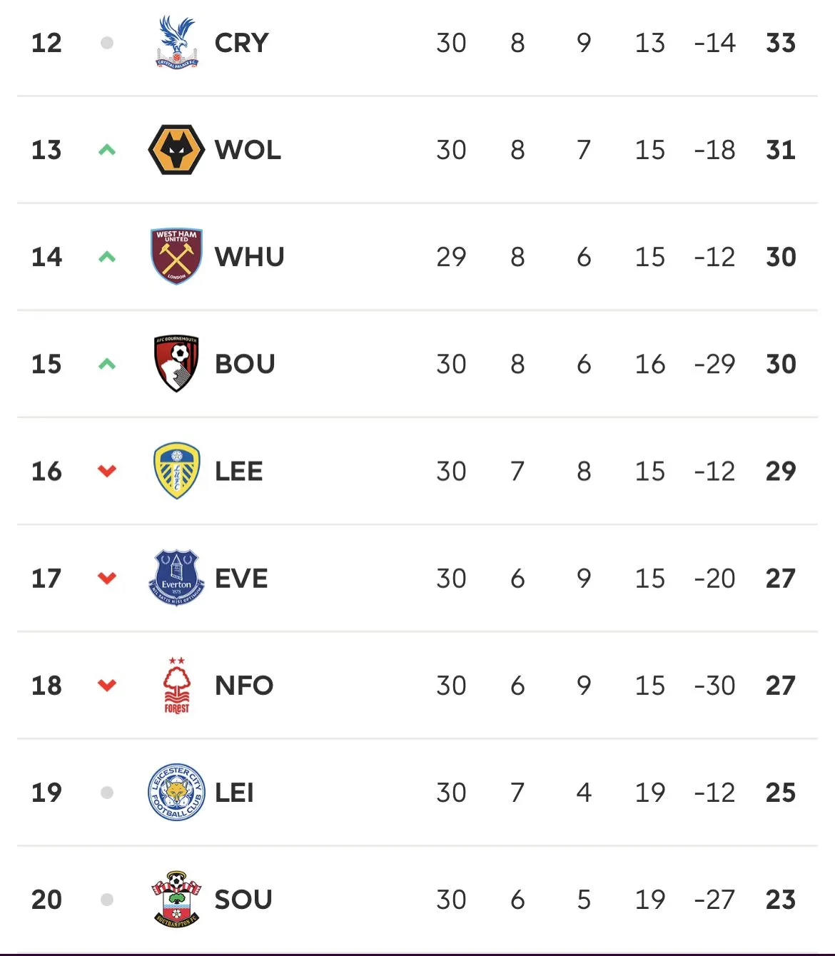Click the green up arrow beside WOL
Image resolution: width=835 pixels, height=956 pixels.
tap(107, 150)
